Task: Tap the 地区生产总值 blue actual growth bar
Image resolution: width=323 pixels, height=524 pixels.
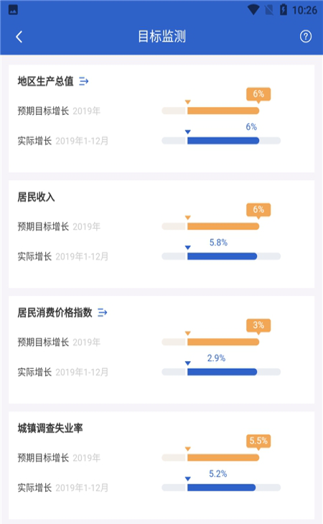Action: tap(221, 141)
